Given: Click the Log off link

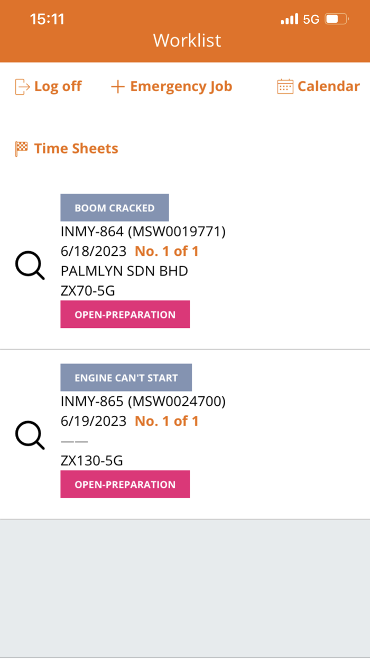Looking at the screenshot, I should [58, 86].
